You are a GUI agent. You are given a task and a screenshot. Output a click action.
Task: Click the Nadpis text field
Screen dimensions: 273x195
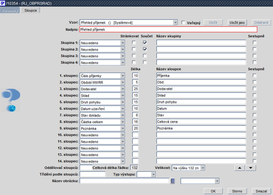168,30
